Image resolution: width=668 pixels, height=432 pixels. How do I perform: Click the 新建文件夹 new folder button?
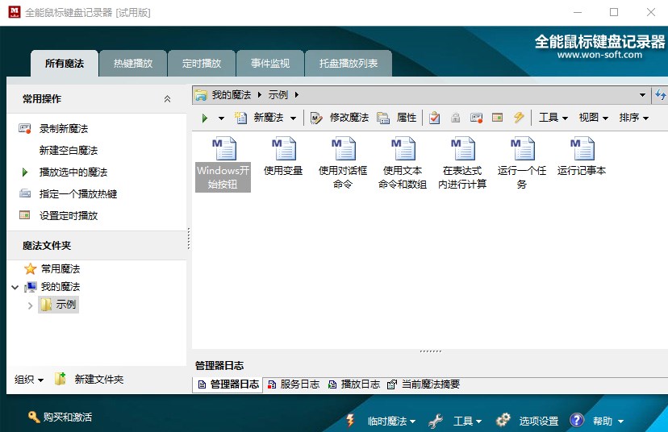[90, 379]
